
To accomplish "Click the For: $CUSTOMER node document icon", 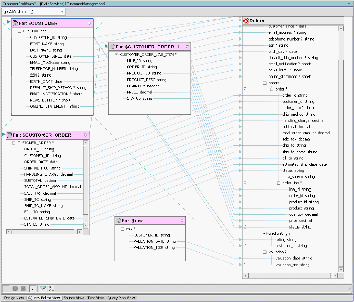I will click(15, 23).
